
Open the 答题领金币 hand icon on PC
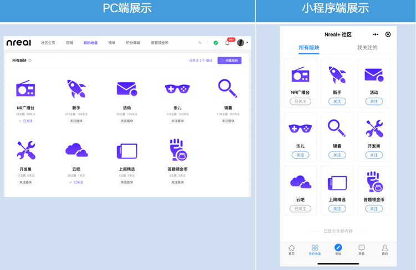[178, 149]
